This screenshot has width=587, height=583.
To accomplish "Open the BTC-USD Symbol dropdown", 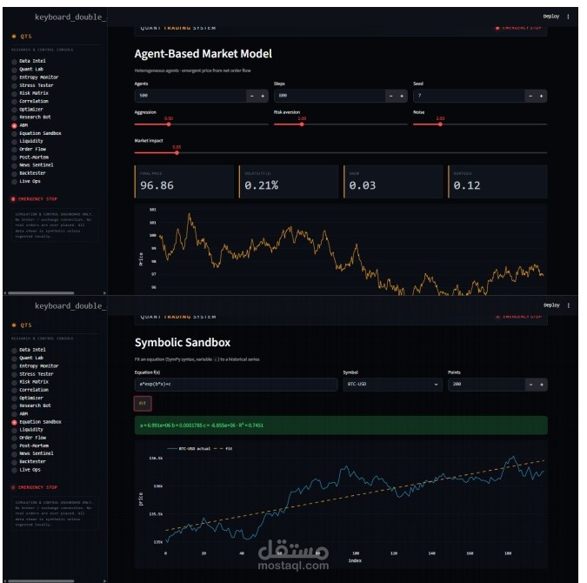I will pos(392,385).
